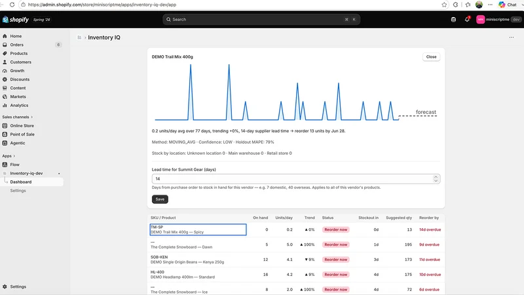Image resolution: width=524 pixels, height=295 pixels.
Task: Click the sidekick icon beside notifications
Action: [x=453, y=20]
